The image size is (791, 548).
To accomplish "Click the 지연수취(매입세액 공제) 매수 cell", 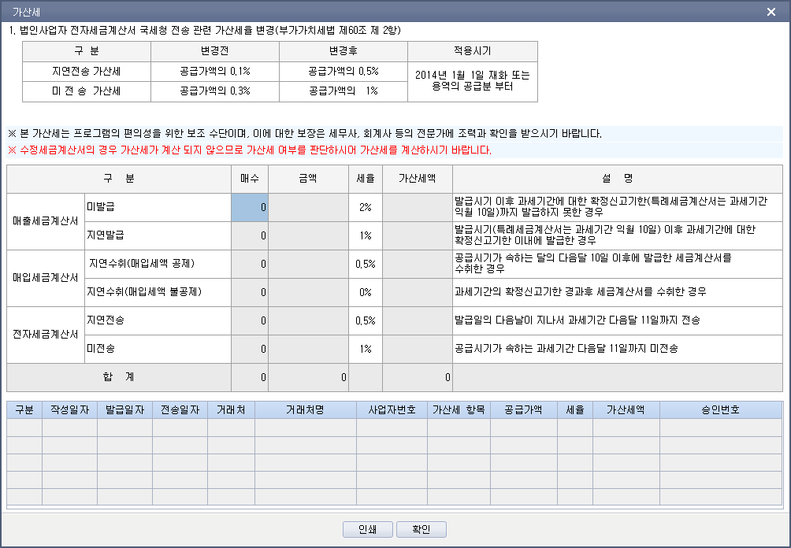I will 250,264.
